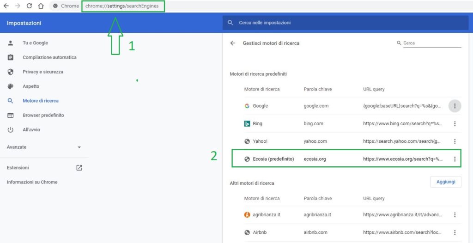The height and width of the screenshot is (243, 473).
Task: Click the Aggiungi button
Action: (x=446, y=182)
